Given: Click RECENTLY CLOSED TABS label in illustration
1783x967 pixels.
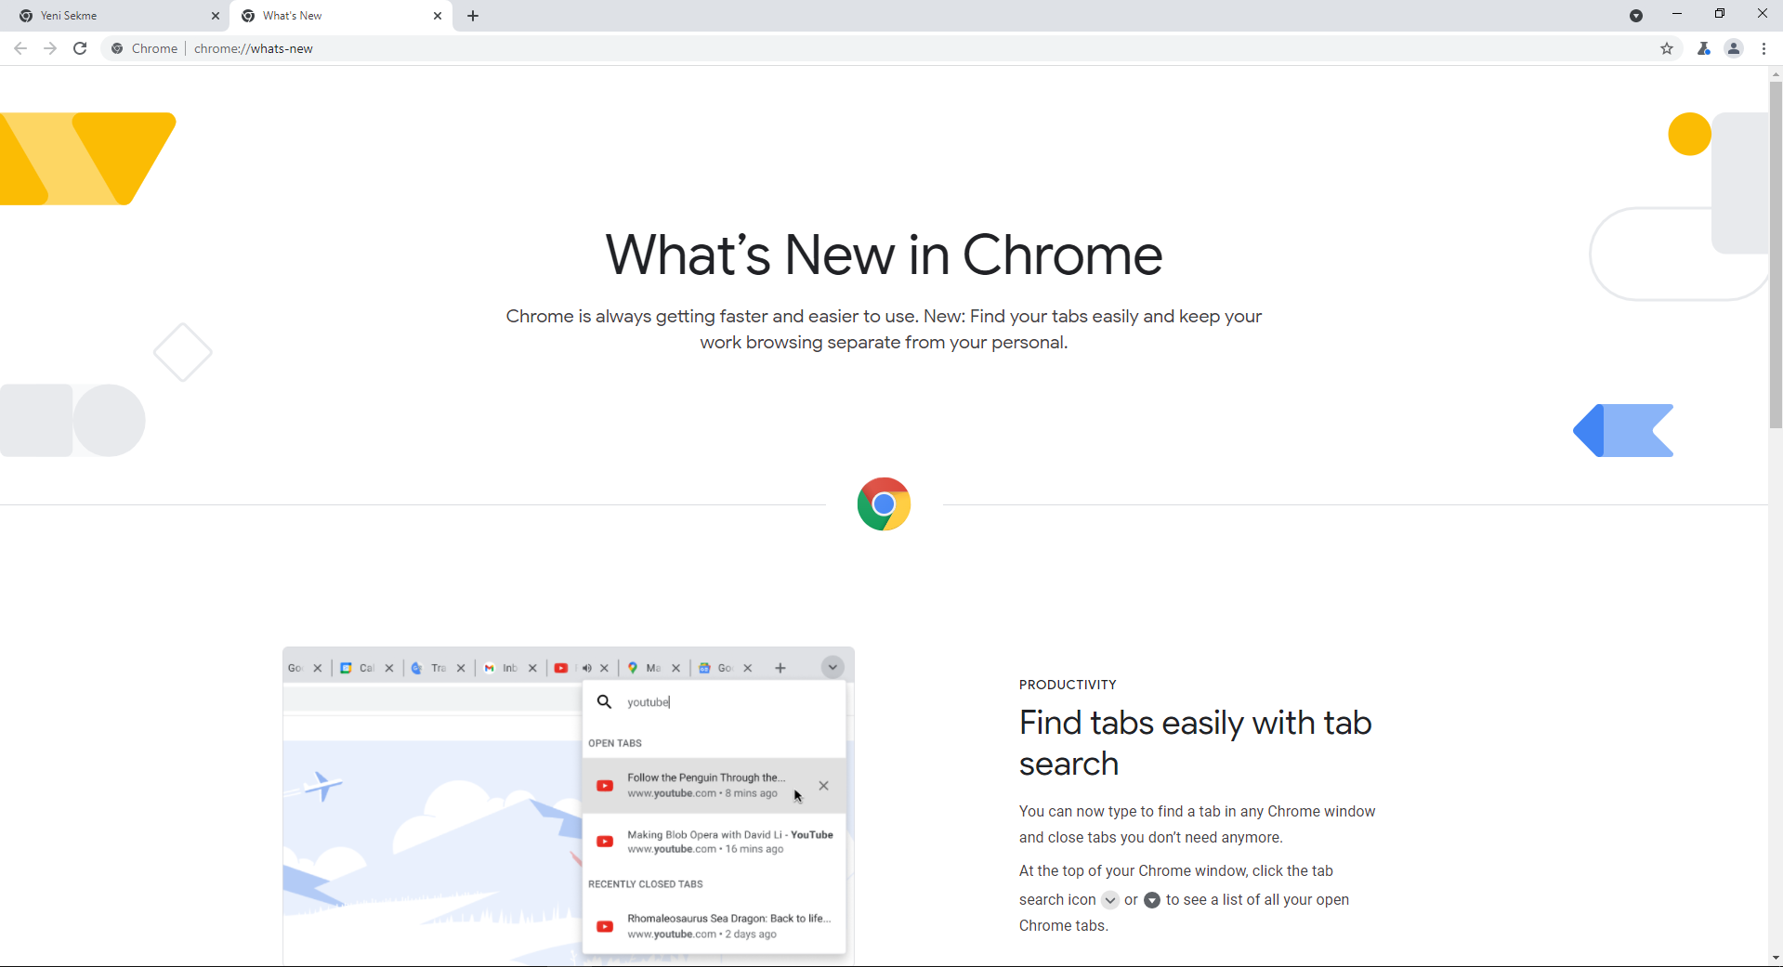Looking at the screenshot, I should pyautogui.click(x=646, y=884).
